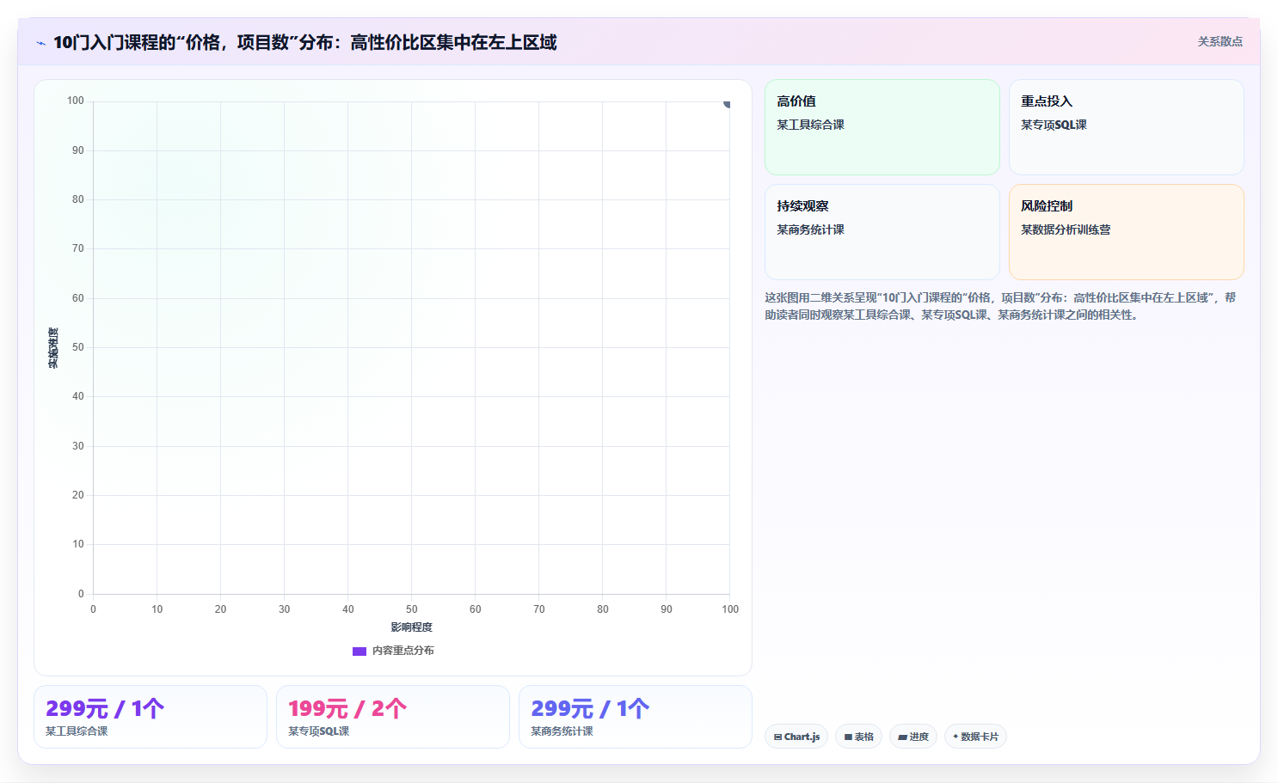Click the 某商务统计课 caption in bottom stat card
This screenshot has width=1278, height=783.
pos(562,731)
